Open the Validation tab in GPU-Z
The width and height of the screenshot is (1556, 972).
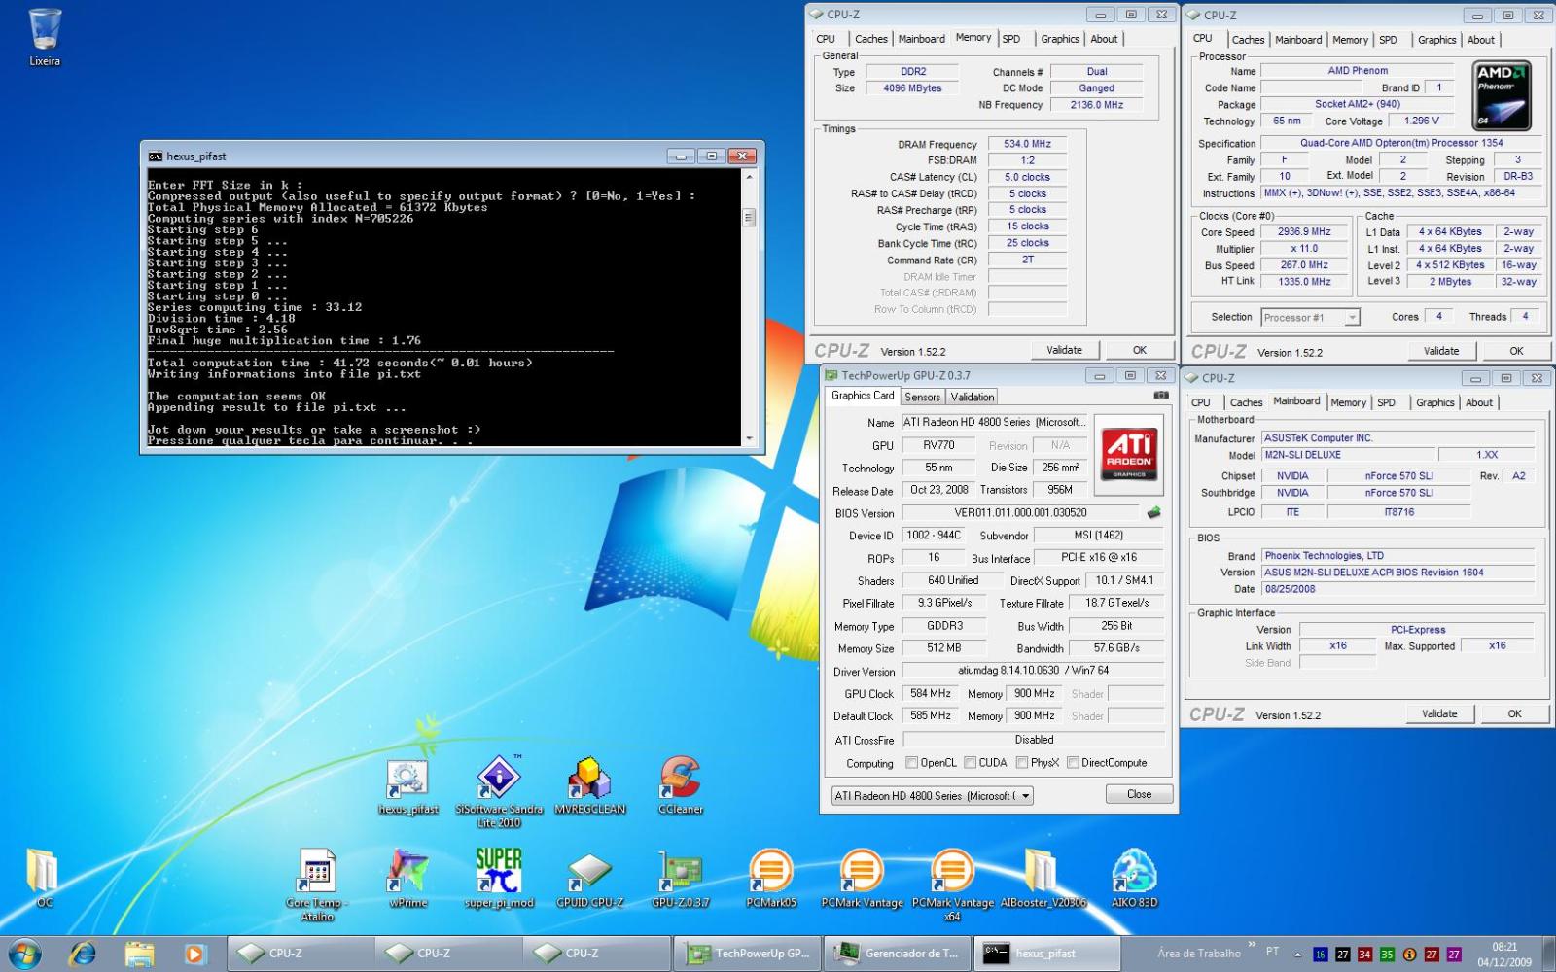pyautogui.click(x=972, y=397)
